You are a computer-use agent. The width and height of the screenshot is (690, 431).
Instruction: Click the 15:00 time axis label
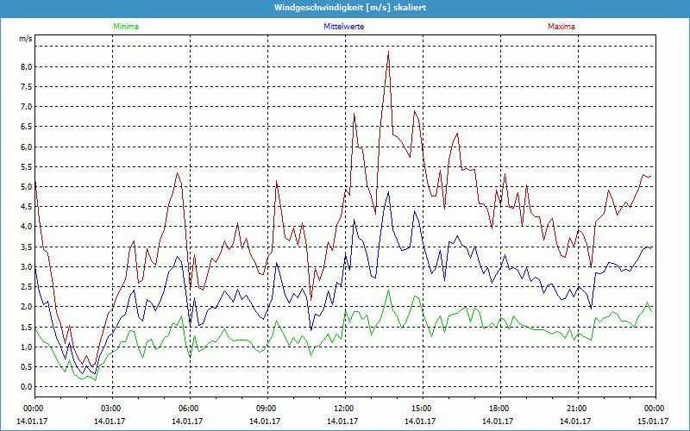coord(420,409)
